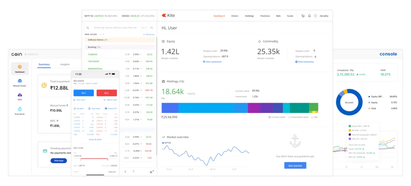Open the watchlist filter settings icon
The height and width of the screenshot is (186, 411).
pos(152,27)
